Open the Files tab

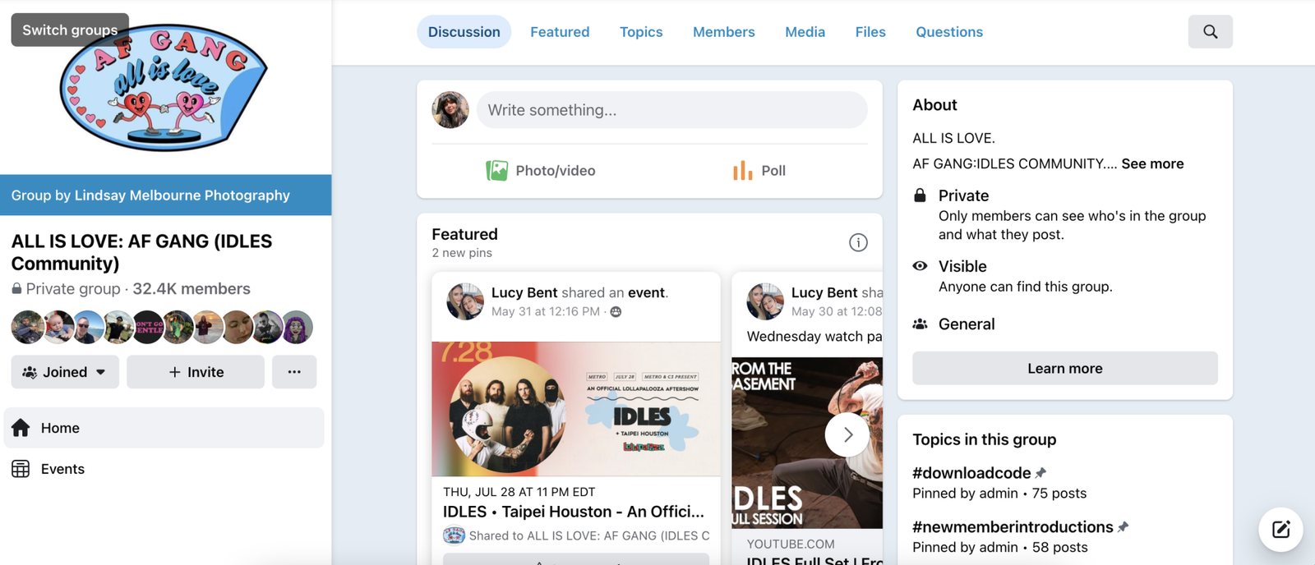pyautogui.click(x=870, y=32)
